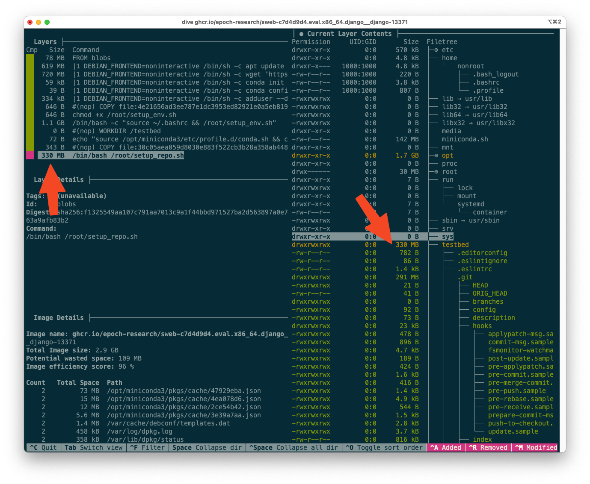Click the magenta layer compare marker
The image size is (590, 484).
[x=30, y=155]
